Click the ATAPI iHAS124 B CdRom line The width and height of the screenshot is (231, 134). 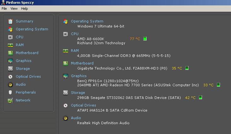112,110
